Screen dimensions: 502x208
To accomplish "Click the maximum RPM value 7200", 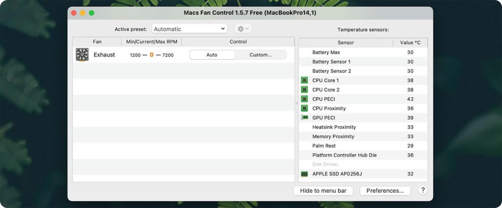I will pos(168,55).
